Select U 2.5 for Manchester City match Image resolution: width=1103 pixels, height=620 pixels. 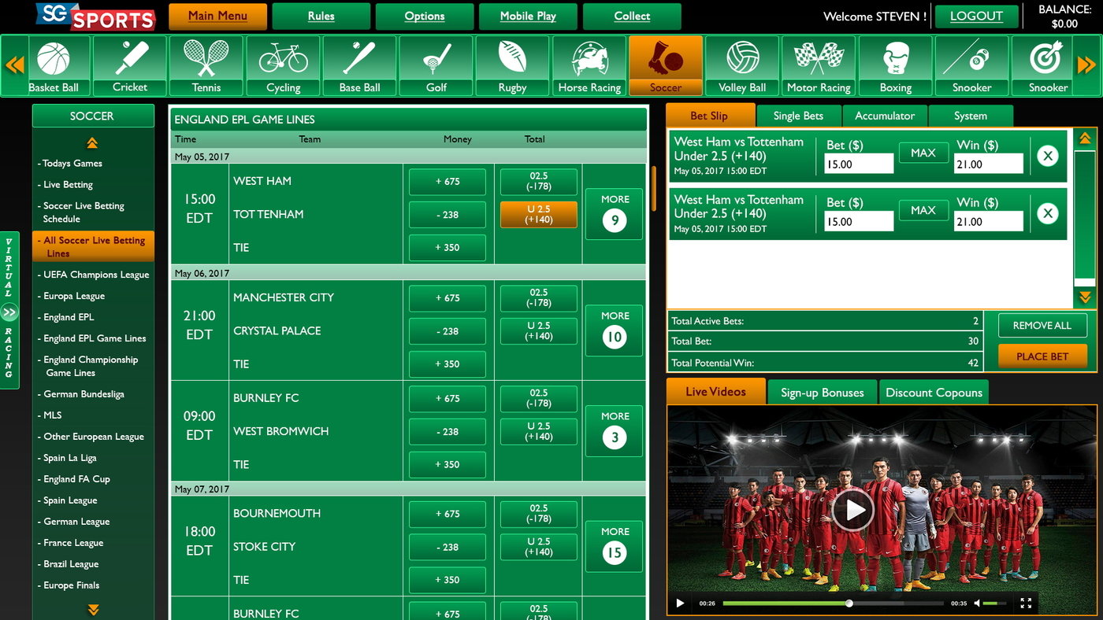point(537,330)
